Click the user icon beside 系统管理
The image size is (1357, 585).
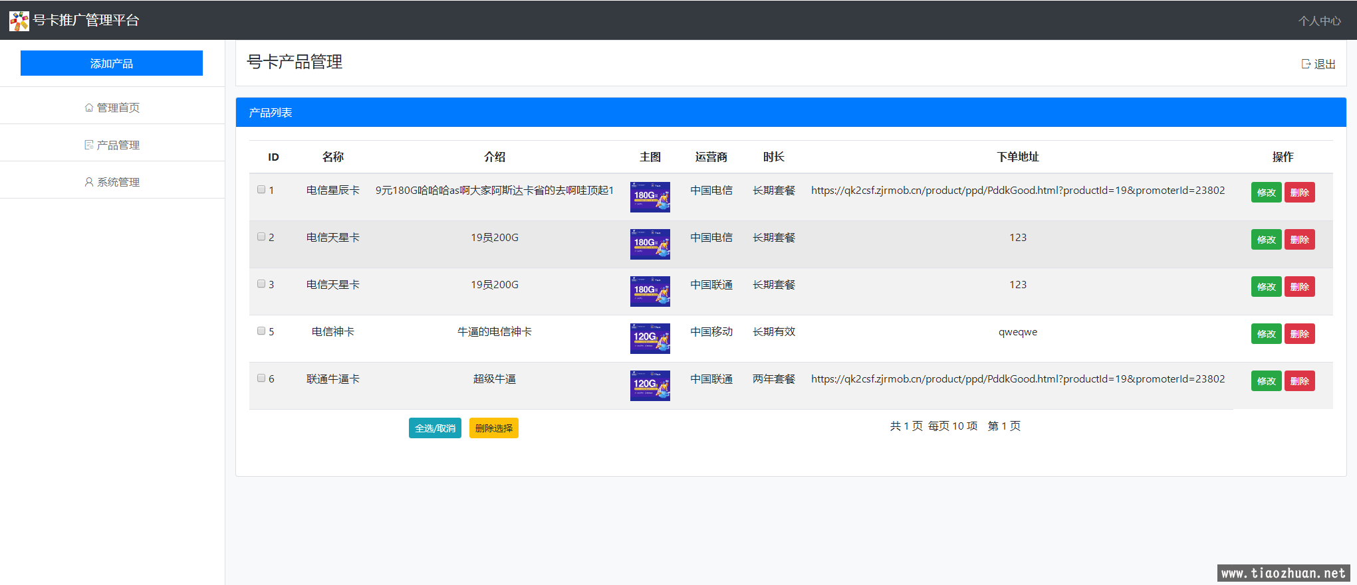89,182
